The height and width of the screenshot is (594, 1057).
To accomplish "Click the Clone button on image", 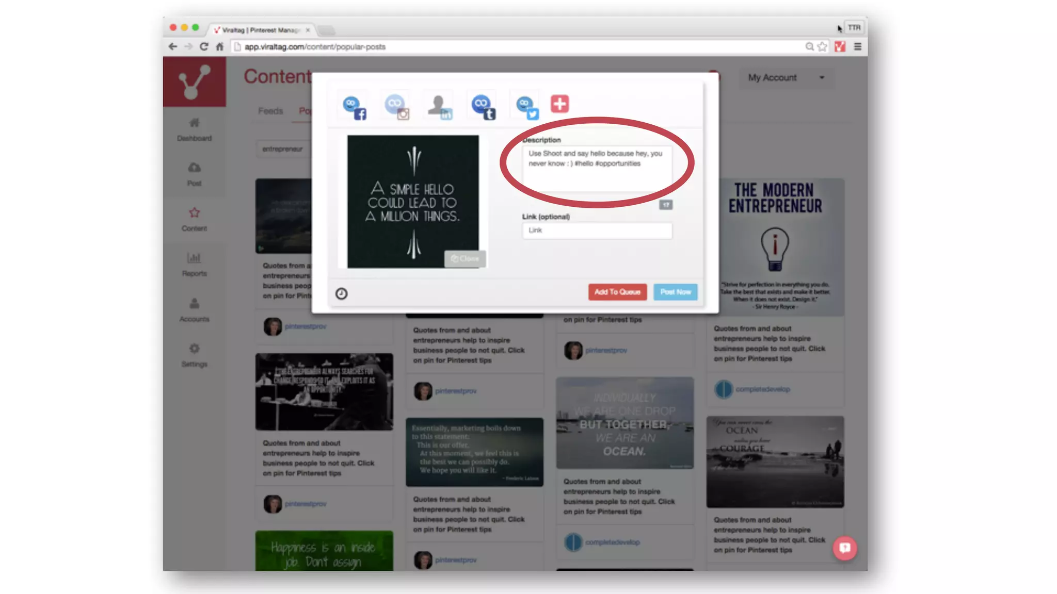I will tap(465, 259).
